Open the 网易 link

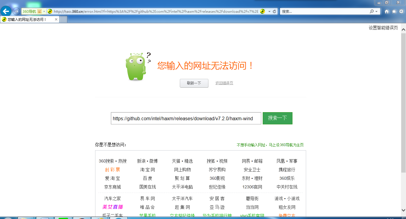pyautogui.click(x=246, y=161)
